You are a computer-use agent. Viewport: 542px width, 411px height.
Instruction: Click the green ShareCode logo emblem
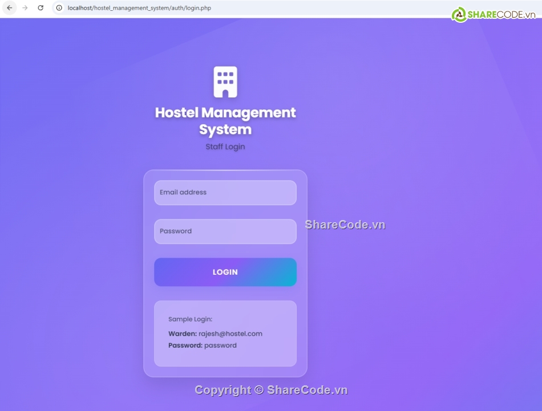tap(459, 15)
